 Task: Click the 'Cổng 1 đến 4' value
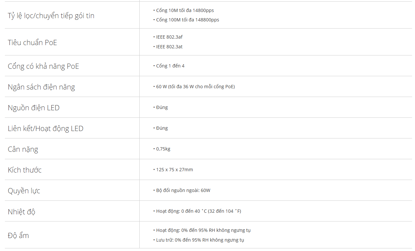click(170, 66)
